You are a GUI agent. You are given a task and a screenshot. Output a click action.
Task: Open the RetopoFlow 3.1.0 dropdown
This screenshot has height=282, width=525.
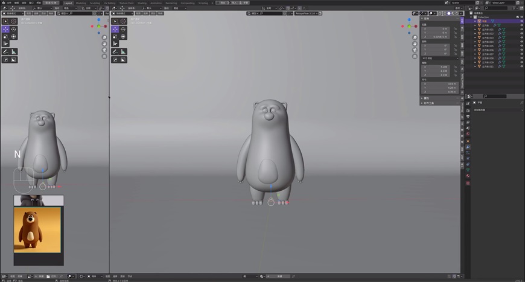pyautogui.click(x=307, y=13)
